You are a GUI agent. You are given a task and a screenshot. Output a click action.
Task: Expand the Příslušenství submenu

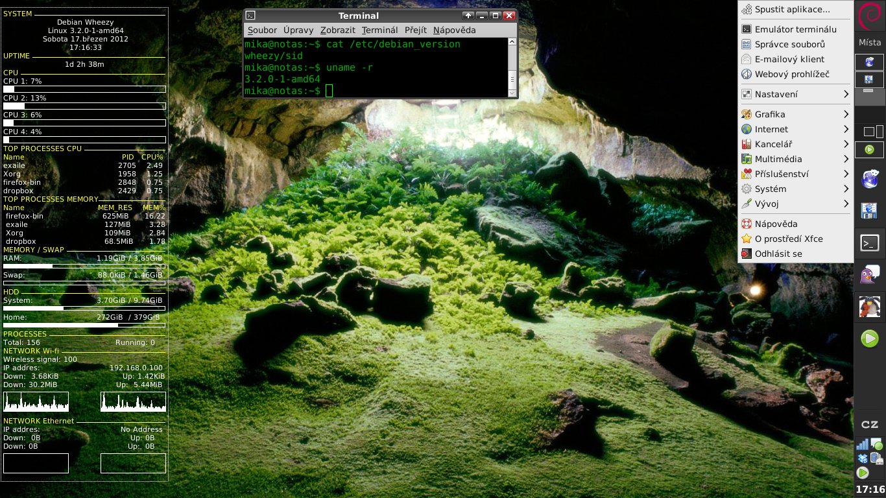click(795, 174)
